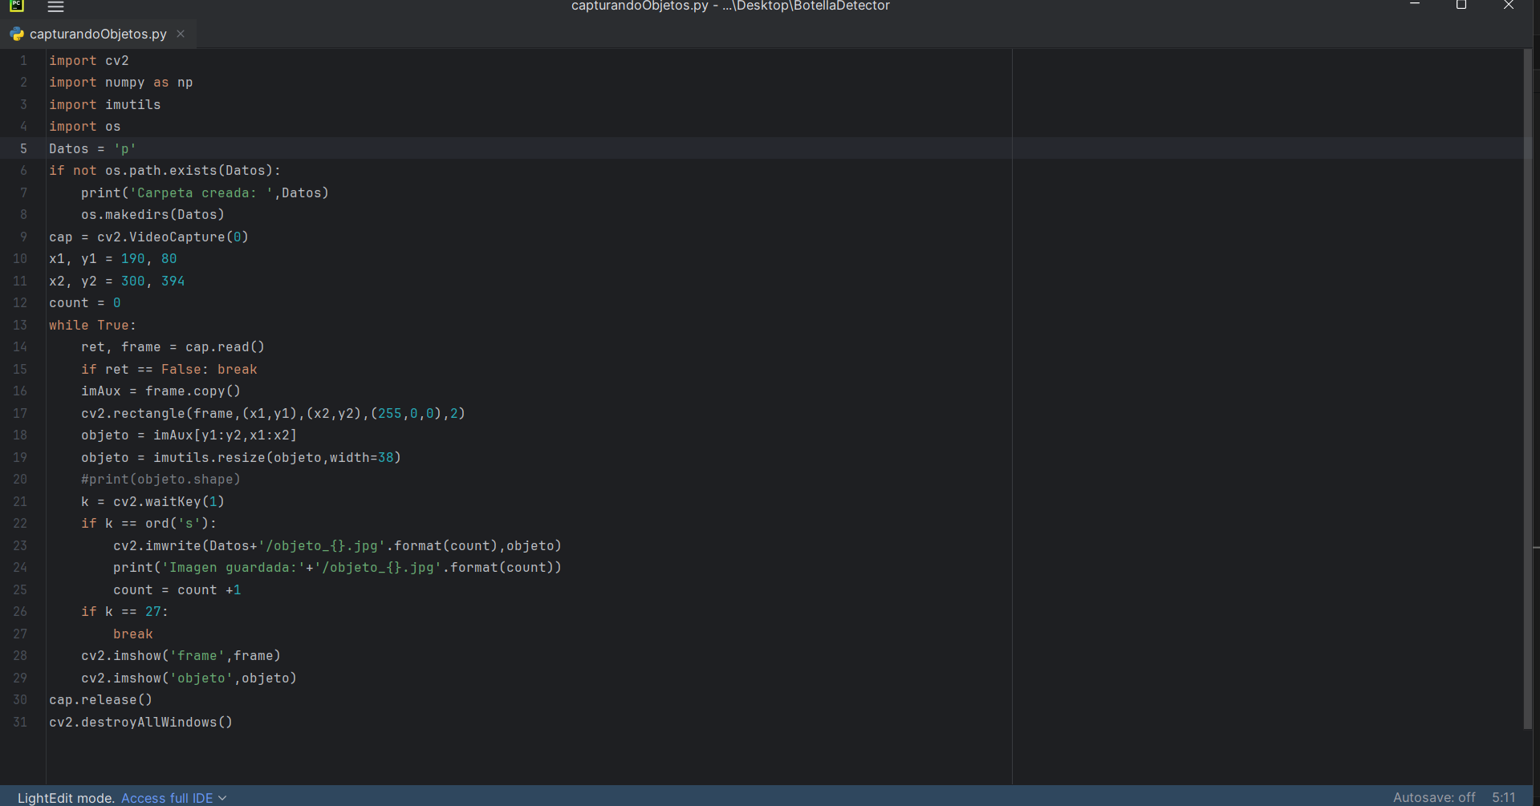Click the cv2.rectangle call line
This screenshot has height=806, width=1540.
(x=273, y=413)
